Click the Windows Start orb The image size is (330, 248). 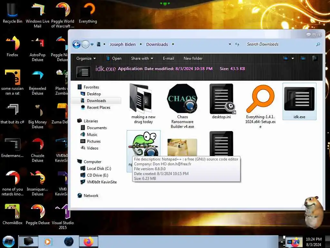coord(8,242)
